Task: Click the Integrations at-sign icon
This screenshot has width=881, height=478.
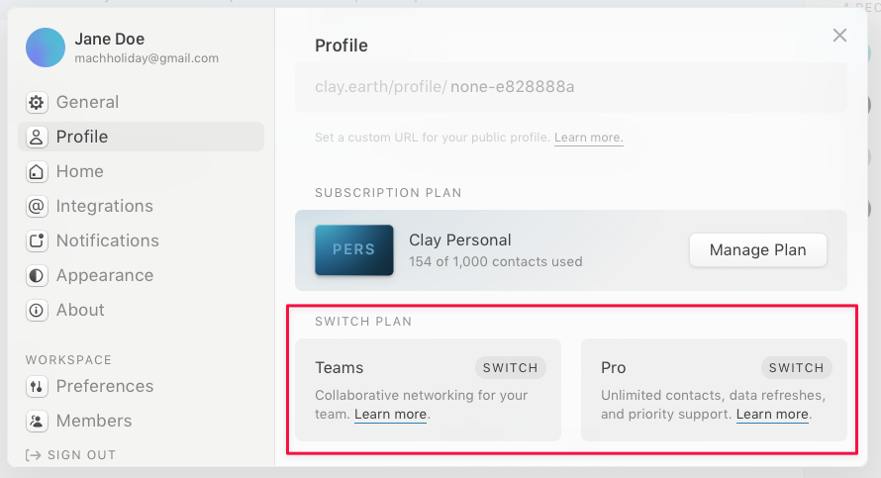Action: [x=37, y=207]
